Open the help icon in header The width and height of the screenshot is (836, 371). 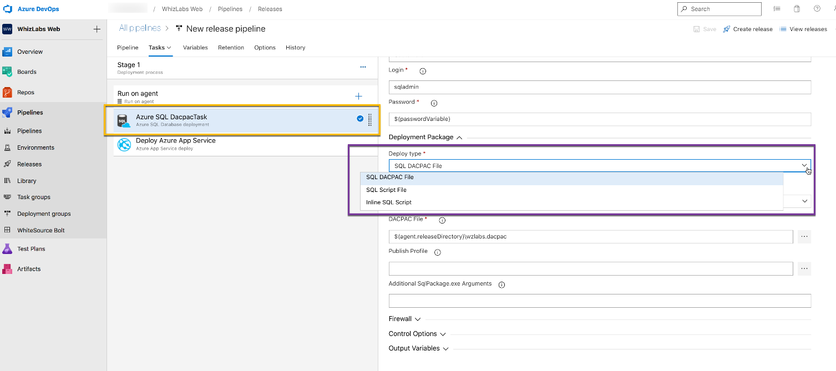click(x=817, y=9)
